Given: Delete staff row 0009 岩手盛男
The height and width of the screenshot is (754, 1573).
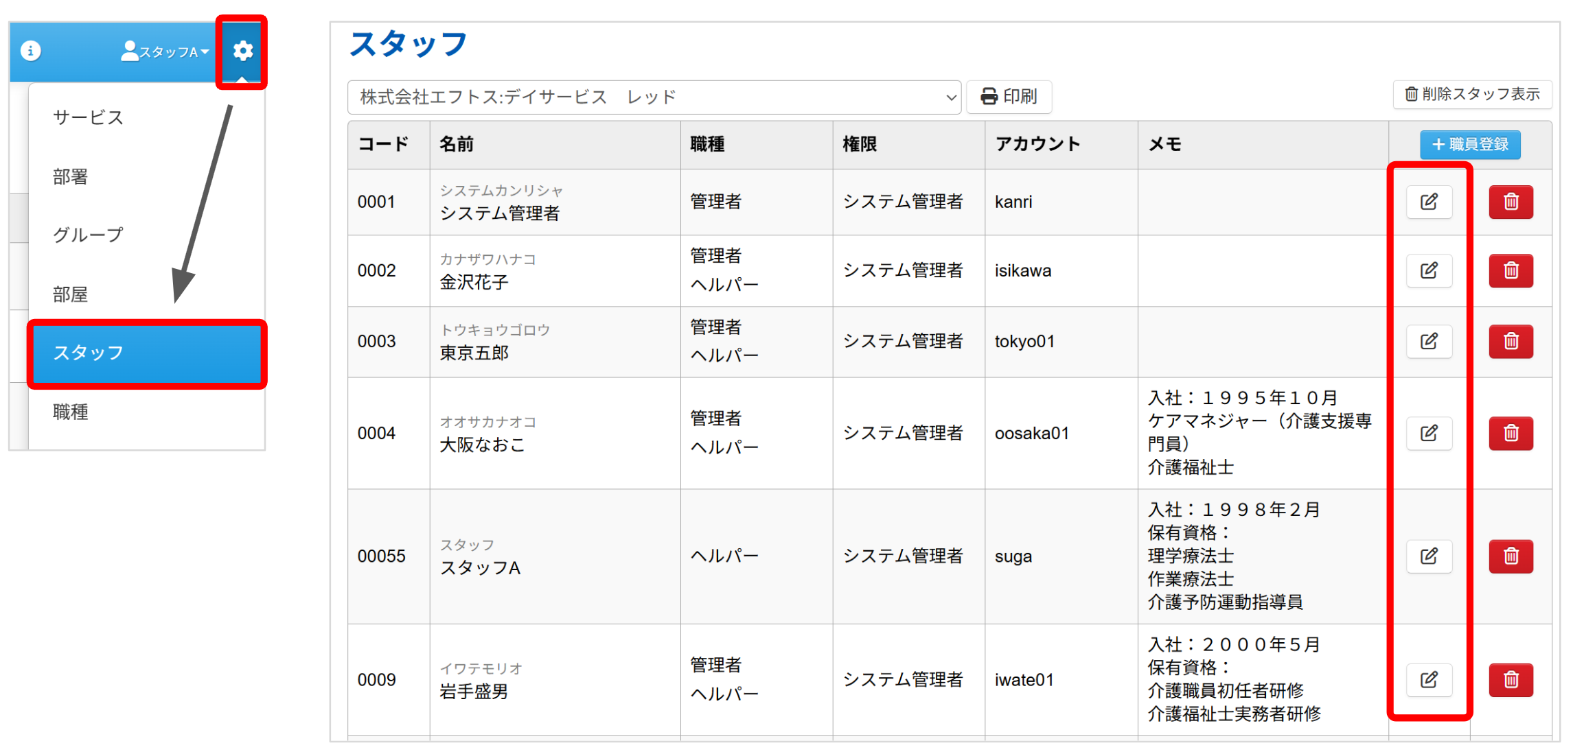Looking at the screenshot, I should pyautogui.click(x=1511, y=679).
